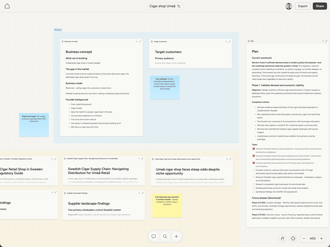Zoom in with the plus button beside 46%
The width and height of the screenshot is (330, 247).
click(321, 238)
